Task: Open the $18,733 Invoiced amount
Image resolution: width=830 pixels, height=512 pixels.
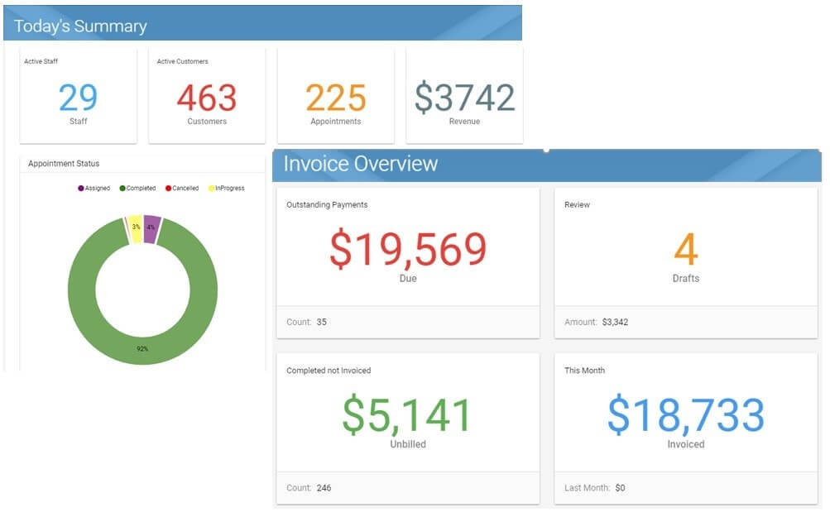Action: point(686,415)
